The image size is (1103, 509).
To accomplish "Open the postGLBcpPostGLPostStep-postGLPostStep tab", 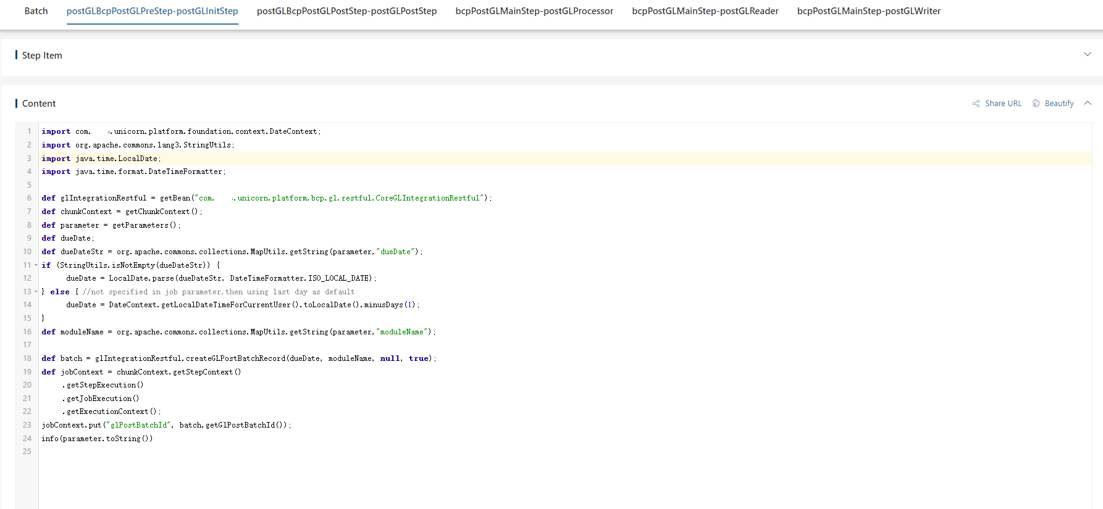I will (x=346, y=11).
